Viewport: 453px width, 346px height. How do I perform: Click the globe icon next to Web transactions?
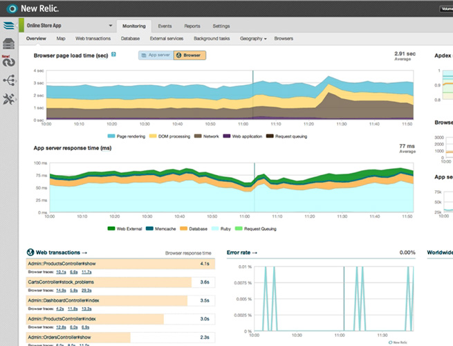pos(30,252)
